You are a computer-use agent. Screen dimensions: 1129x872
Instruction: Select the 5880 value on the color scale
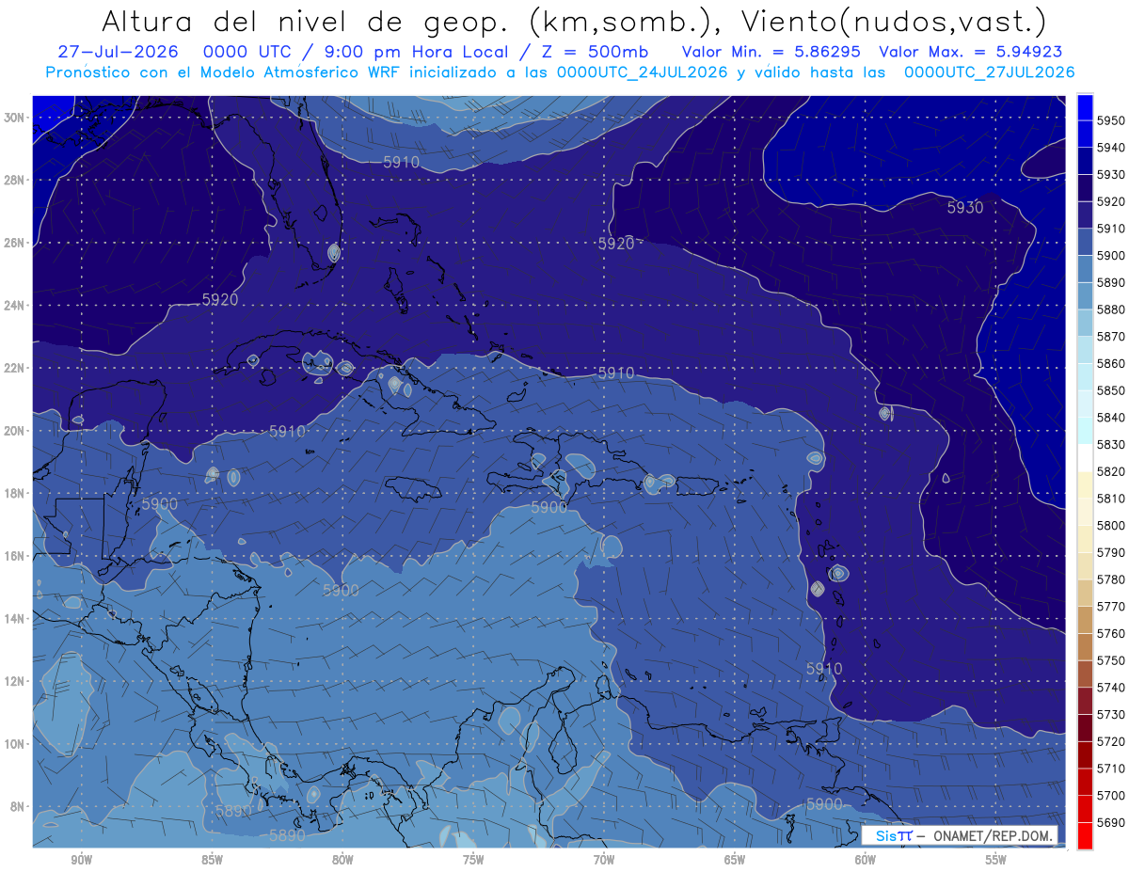point(1110,309)
